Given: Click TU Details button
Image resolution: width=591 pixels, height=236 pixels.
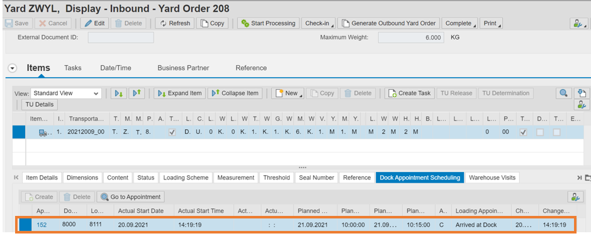Looking at the screenshot, I should point(39,104).
